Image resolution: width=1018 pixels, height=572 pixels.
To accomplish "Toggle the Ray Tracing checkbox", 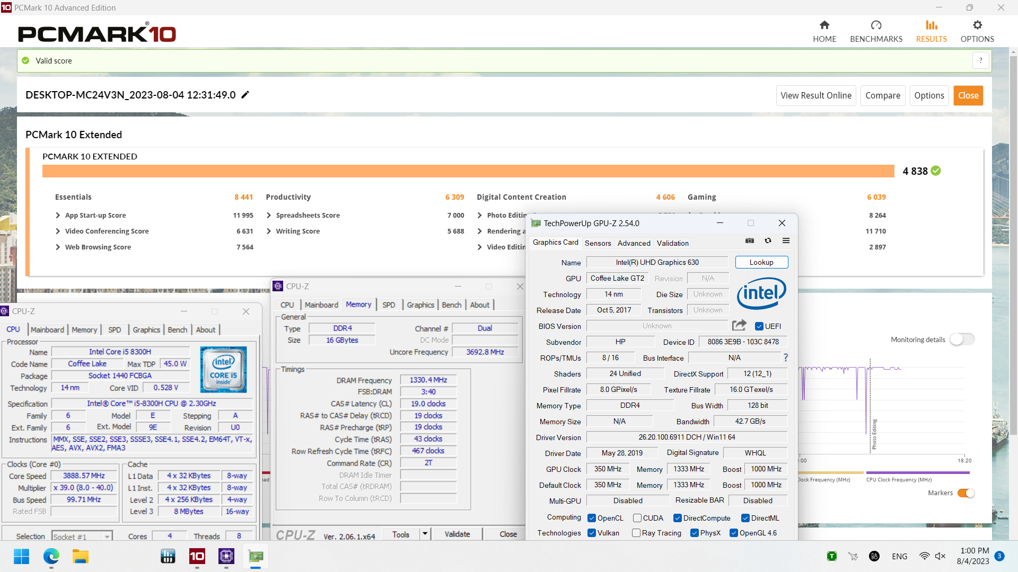I will point(636,533).
